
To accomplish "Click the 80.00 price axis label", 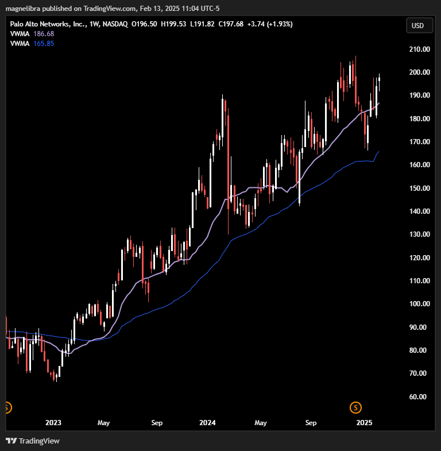I will pos(419,350).
